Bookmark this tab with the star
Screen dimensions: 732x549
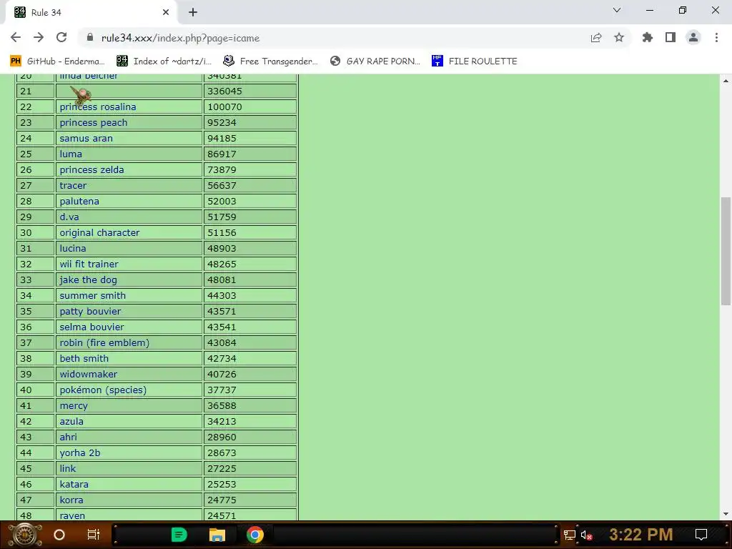619,37
